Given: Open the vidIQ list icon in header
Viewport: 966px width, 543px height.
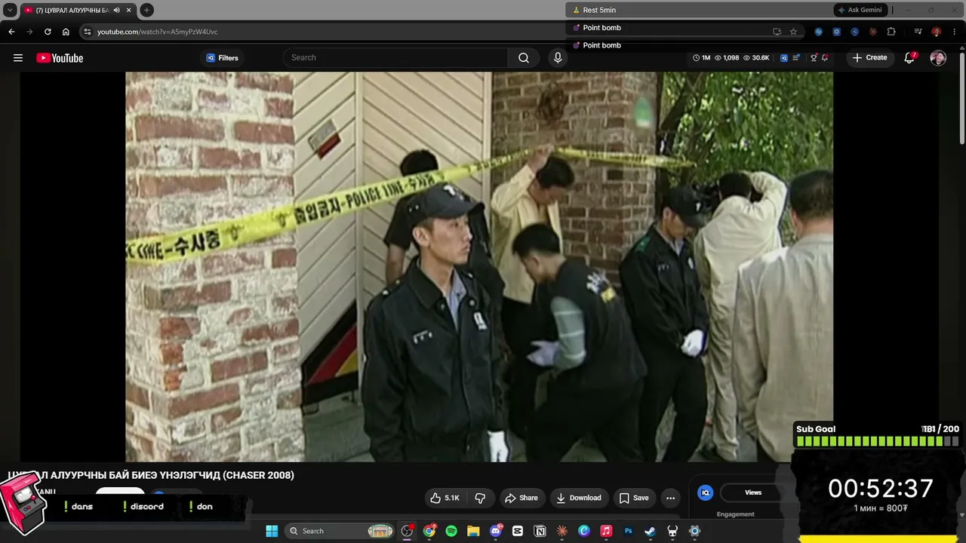Looking at the screenshot, I should point(796,58).
